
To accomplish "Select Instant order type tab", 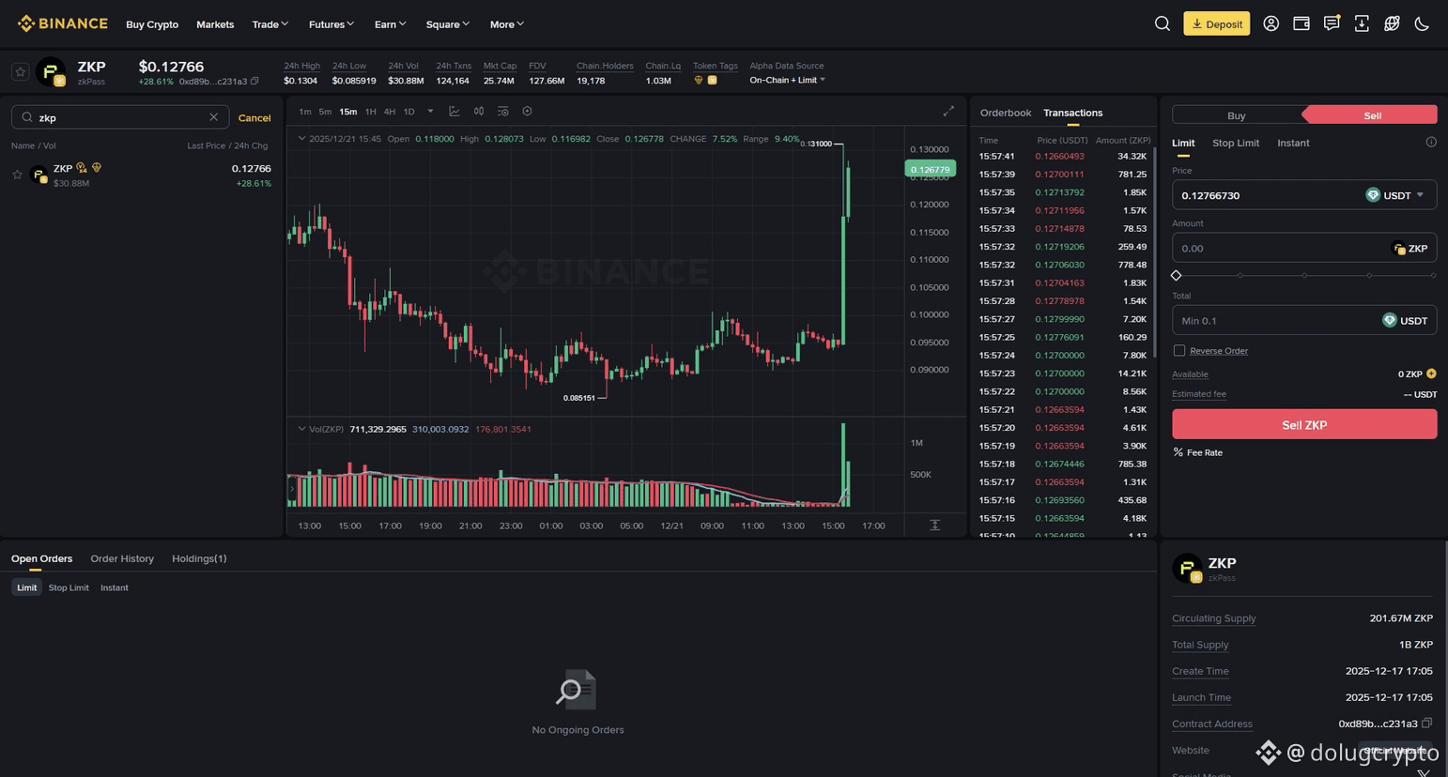I will (x=1293, y=143).
